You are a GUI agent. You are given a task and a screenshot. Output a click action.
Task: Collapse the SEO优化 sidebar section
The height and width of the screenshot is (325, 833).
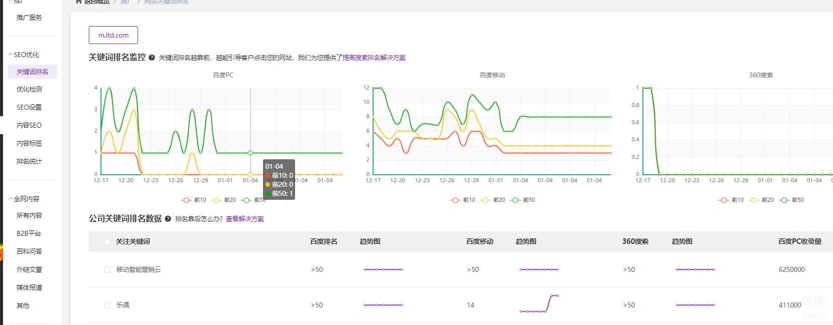[x=11, y=55]
